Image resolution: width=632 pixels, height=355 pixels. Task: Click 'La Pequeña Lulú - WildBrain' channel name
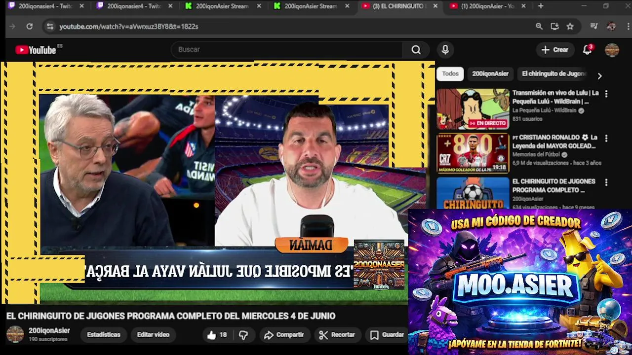[544, 111]
